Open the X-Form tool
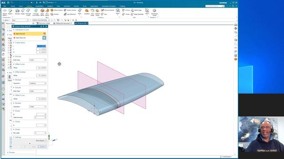 [x=126, y=10]
